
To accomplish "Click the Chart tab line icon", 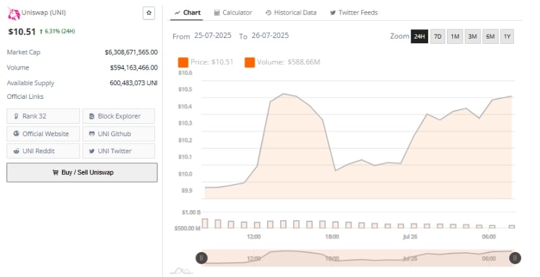I will pos(177,12).
